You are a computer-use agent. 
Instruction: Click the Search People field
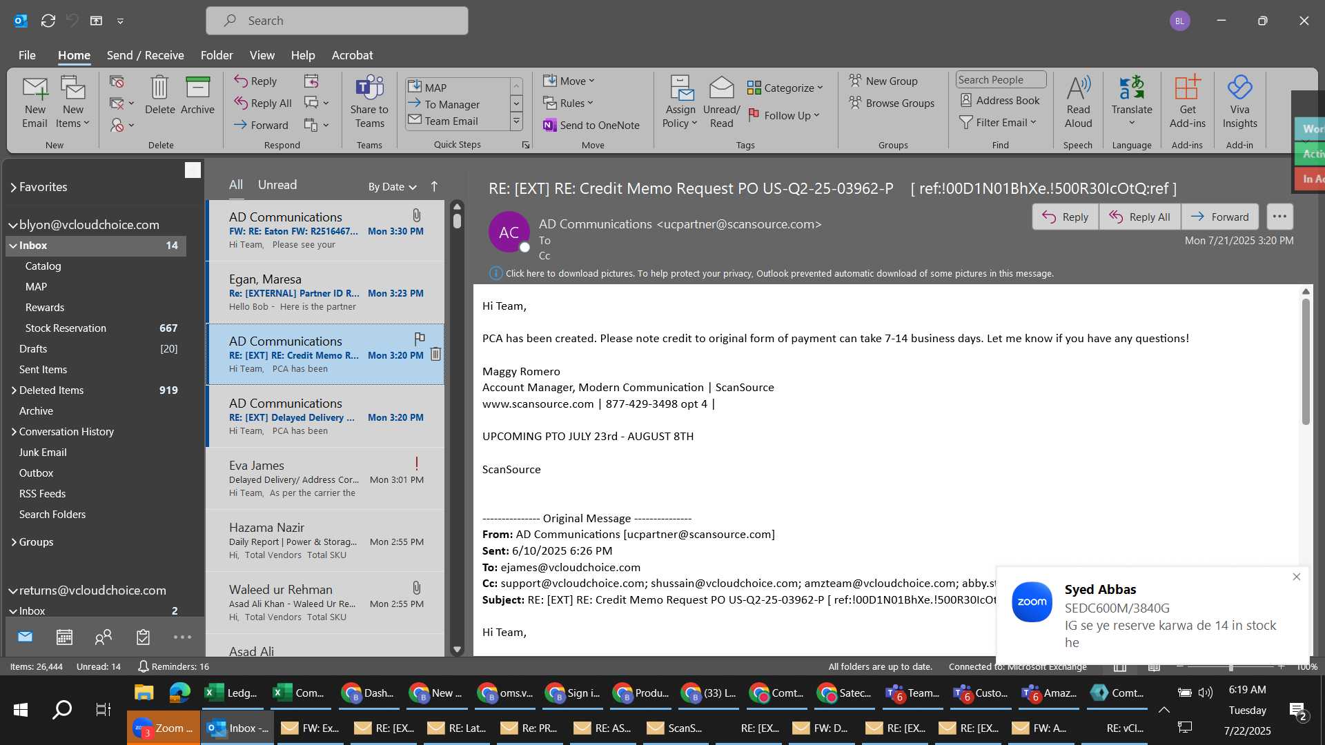pyautogui.click(x=1001, y=79)
